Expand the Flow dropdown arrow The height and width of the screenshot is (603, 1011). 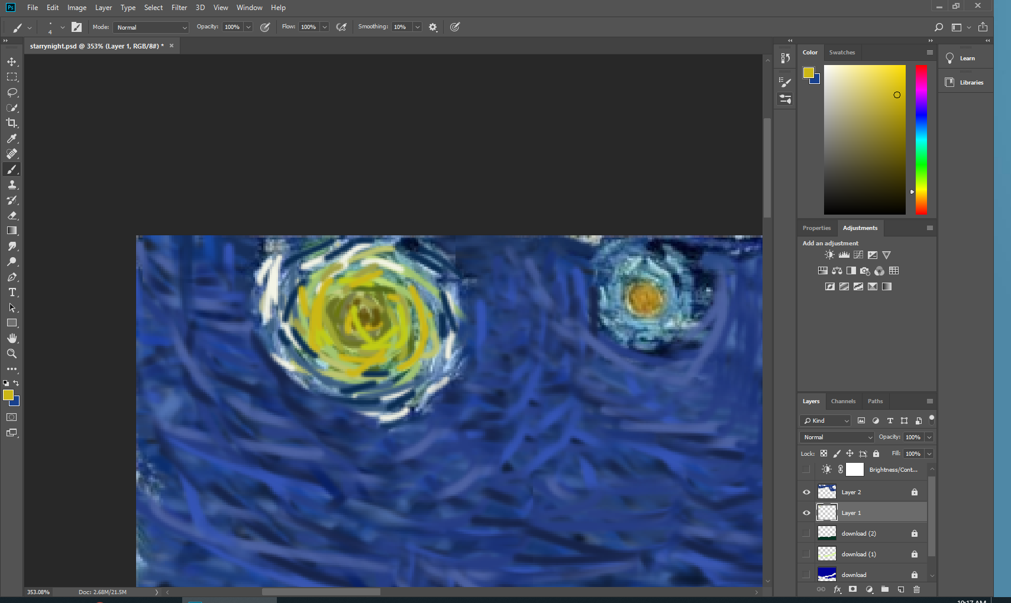point(325,27)
